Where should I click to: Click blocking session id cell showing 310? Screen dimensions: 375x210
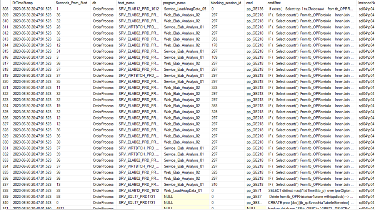215,185
